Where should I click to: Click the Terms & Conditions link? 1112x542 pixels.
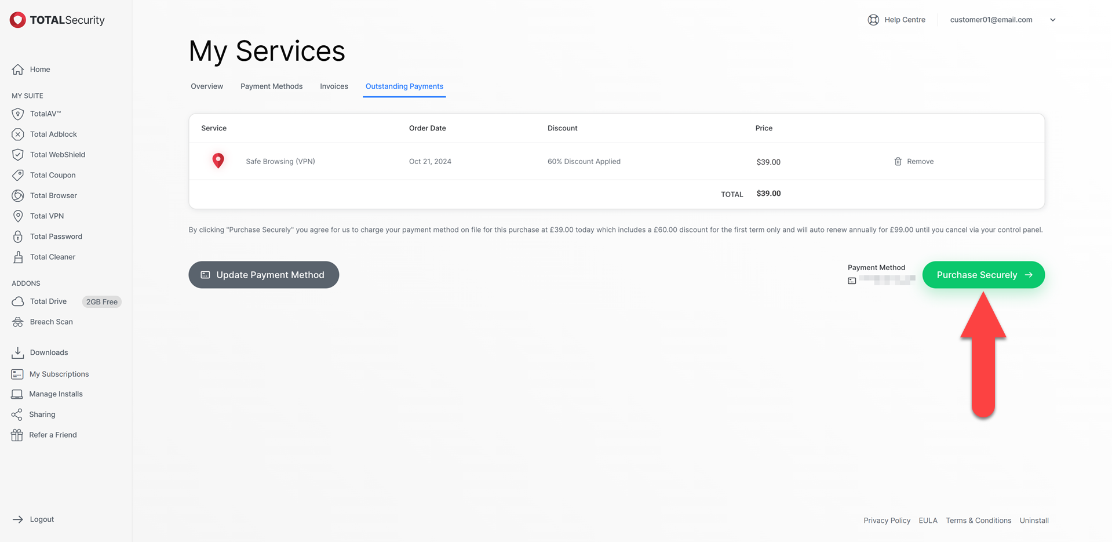pos(978,521)
